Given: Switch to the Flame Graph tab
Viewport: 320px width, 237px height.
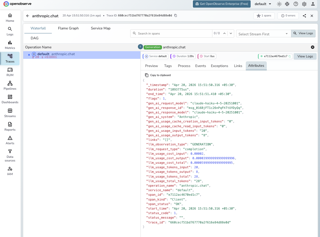Looking at the screenshot, I should tap(68, 28).
